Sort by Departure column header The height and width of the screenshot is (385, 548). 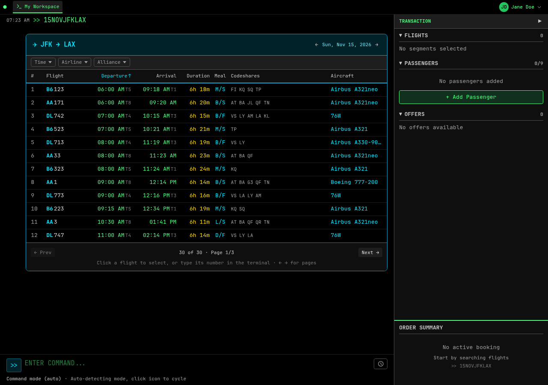click(x=116, y=76)
